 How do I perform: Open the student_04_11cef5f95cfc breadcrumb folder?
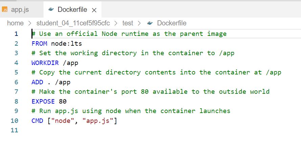point(73,23)
